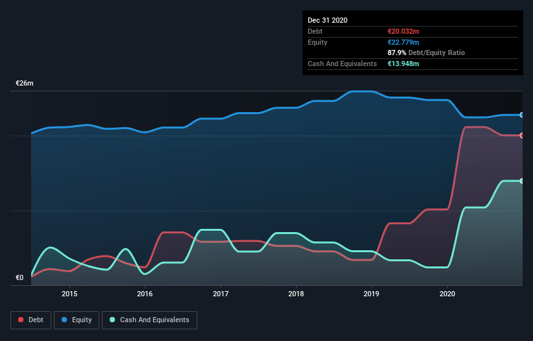Click the €0 y-axis label
This screenshot has width=533, height=341.
(19, 277)
